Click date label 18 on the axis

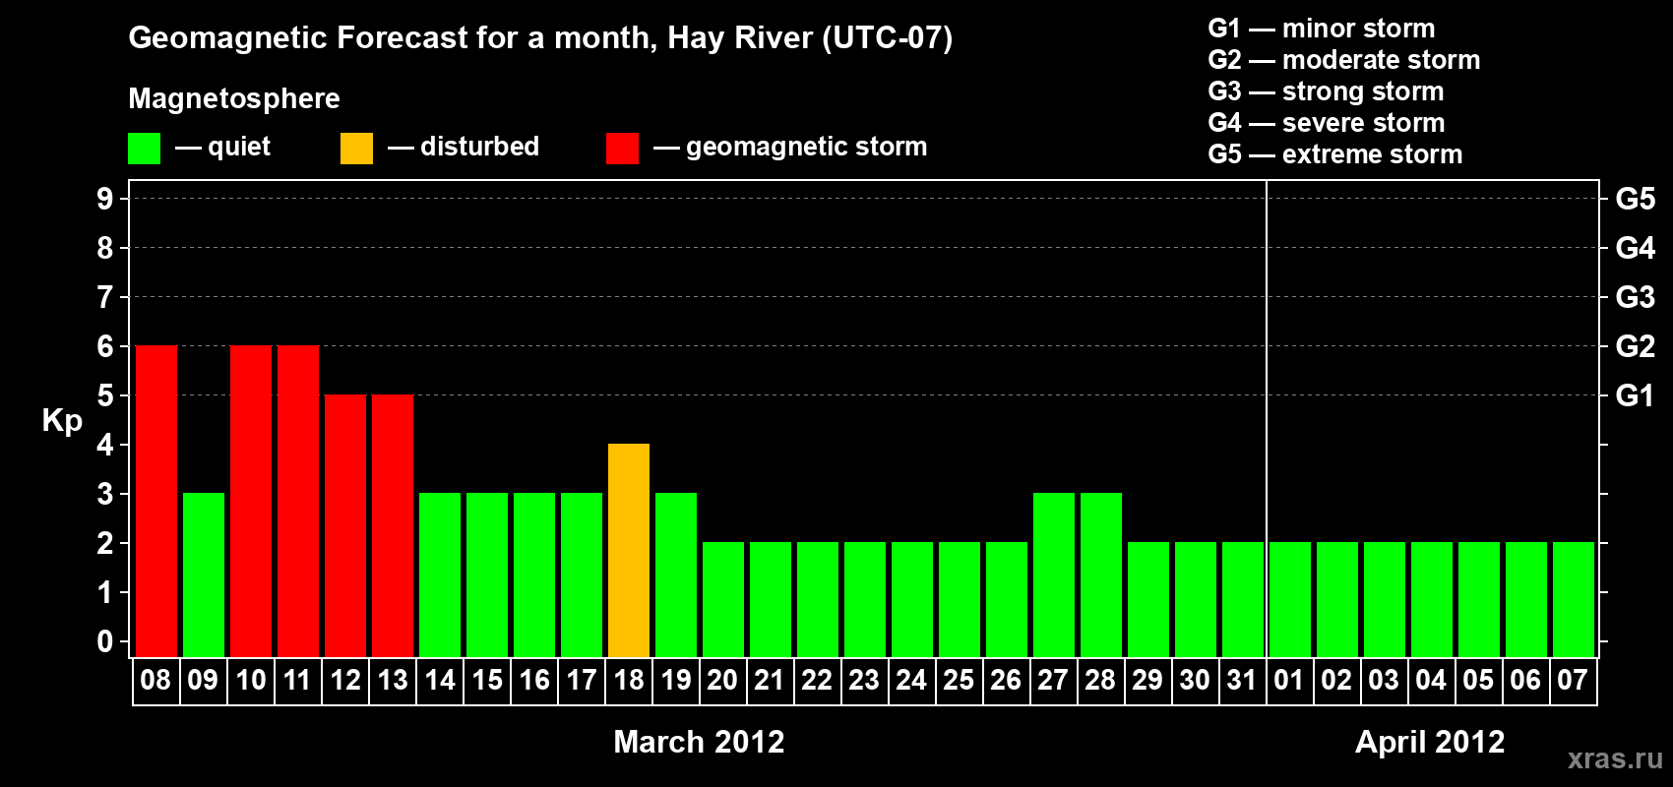coord(629,681)
